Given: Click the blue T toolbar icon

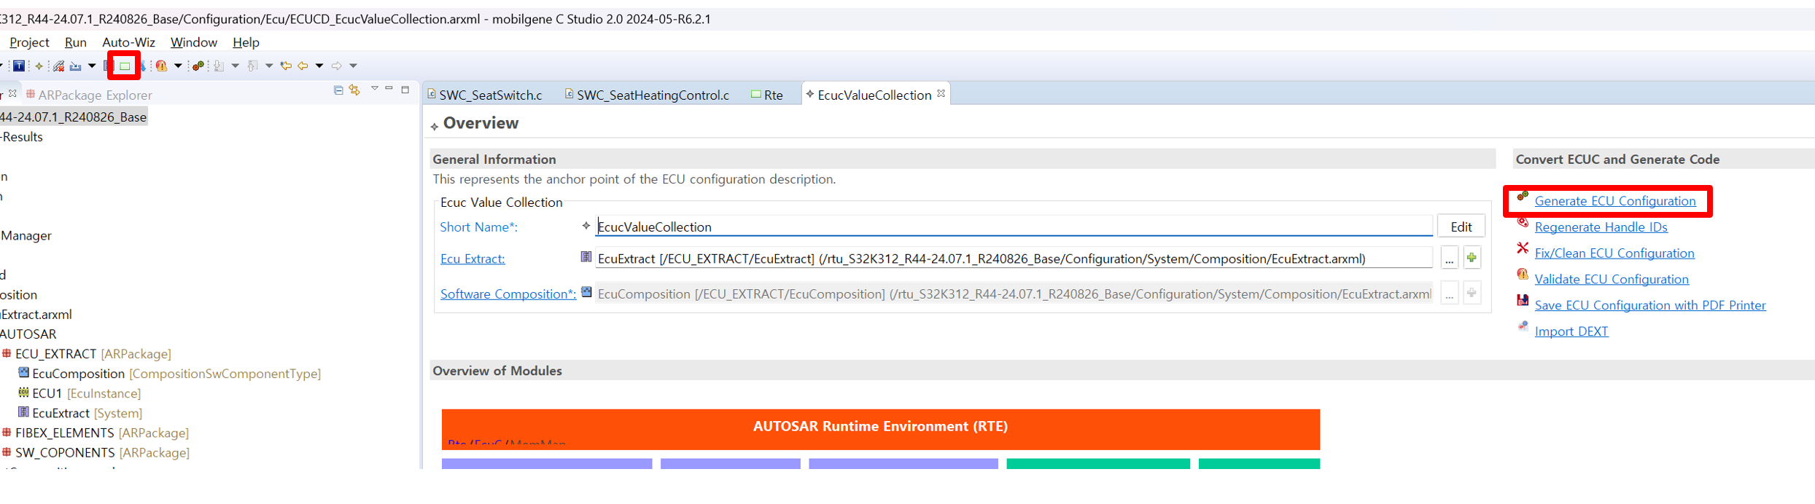Looking at the screenshot, I should pos(19,66).
